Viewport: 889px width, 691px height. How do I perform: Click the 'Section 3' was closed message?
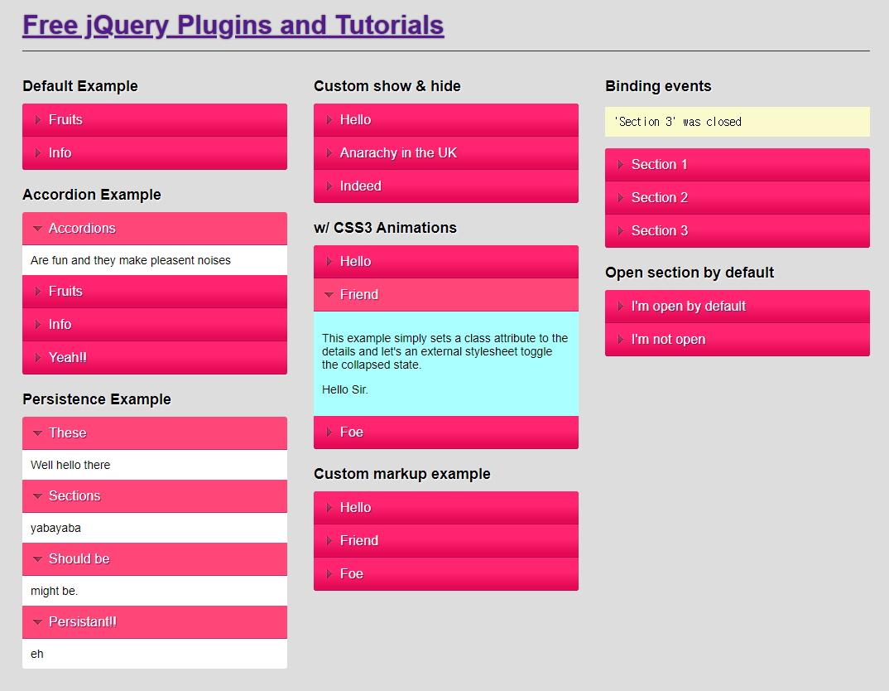click(x=738, y=122)
